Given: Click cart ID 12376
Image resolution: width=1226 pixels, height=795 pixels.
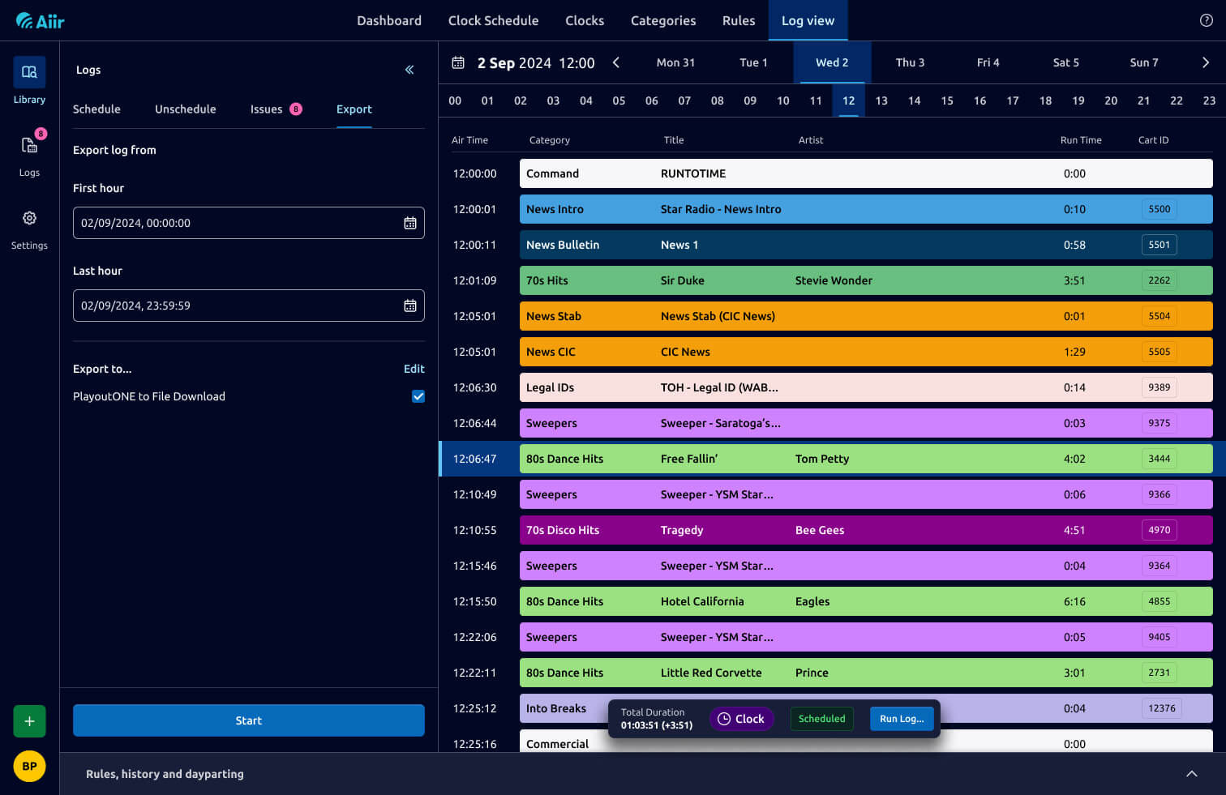Looking at the screenshot, I should pyautogui.click(x=1161, y=708).
